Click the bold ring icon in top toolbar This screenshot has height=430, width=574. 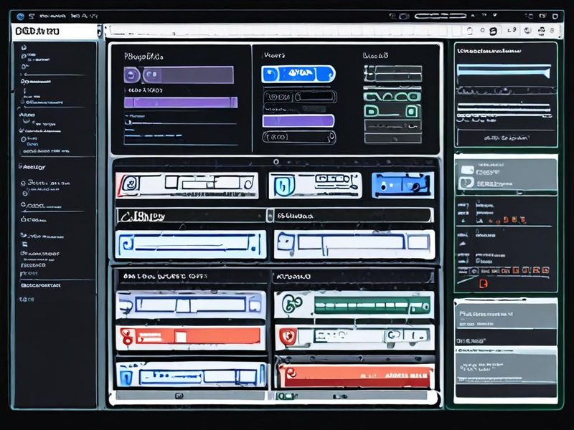[x=493, y=31]
